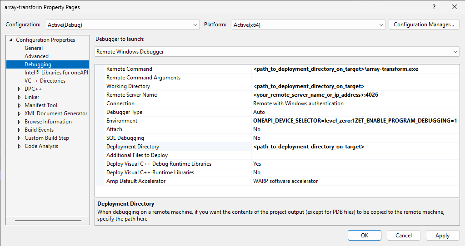
Task: Open the Debugger to launch dropdown
Action: [x=277, y=52]
